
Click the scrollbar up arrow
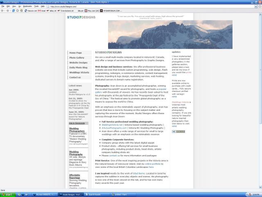click(x=260, y=14)
